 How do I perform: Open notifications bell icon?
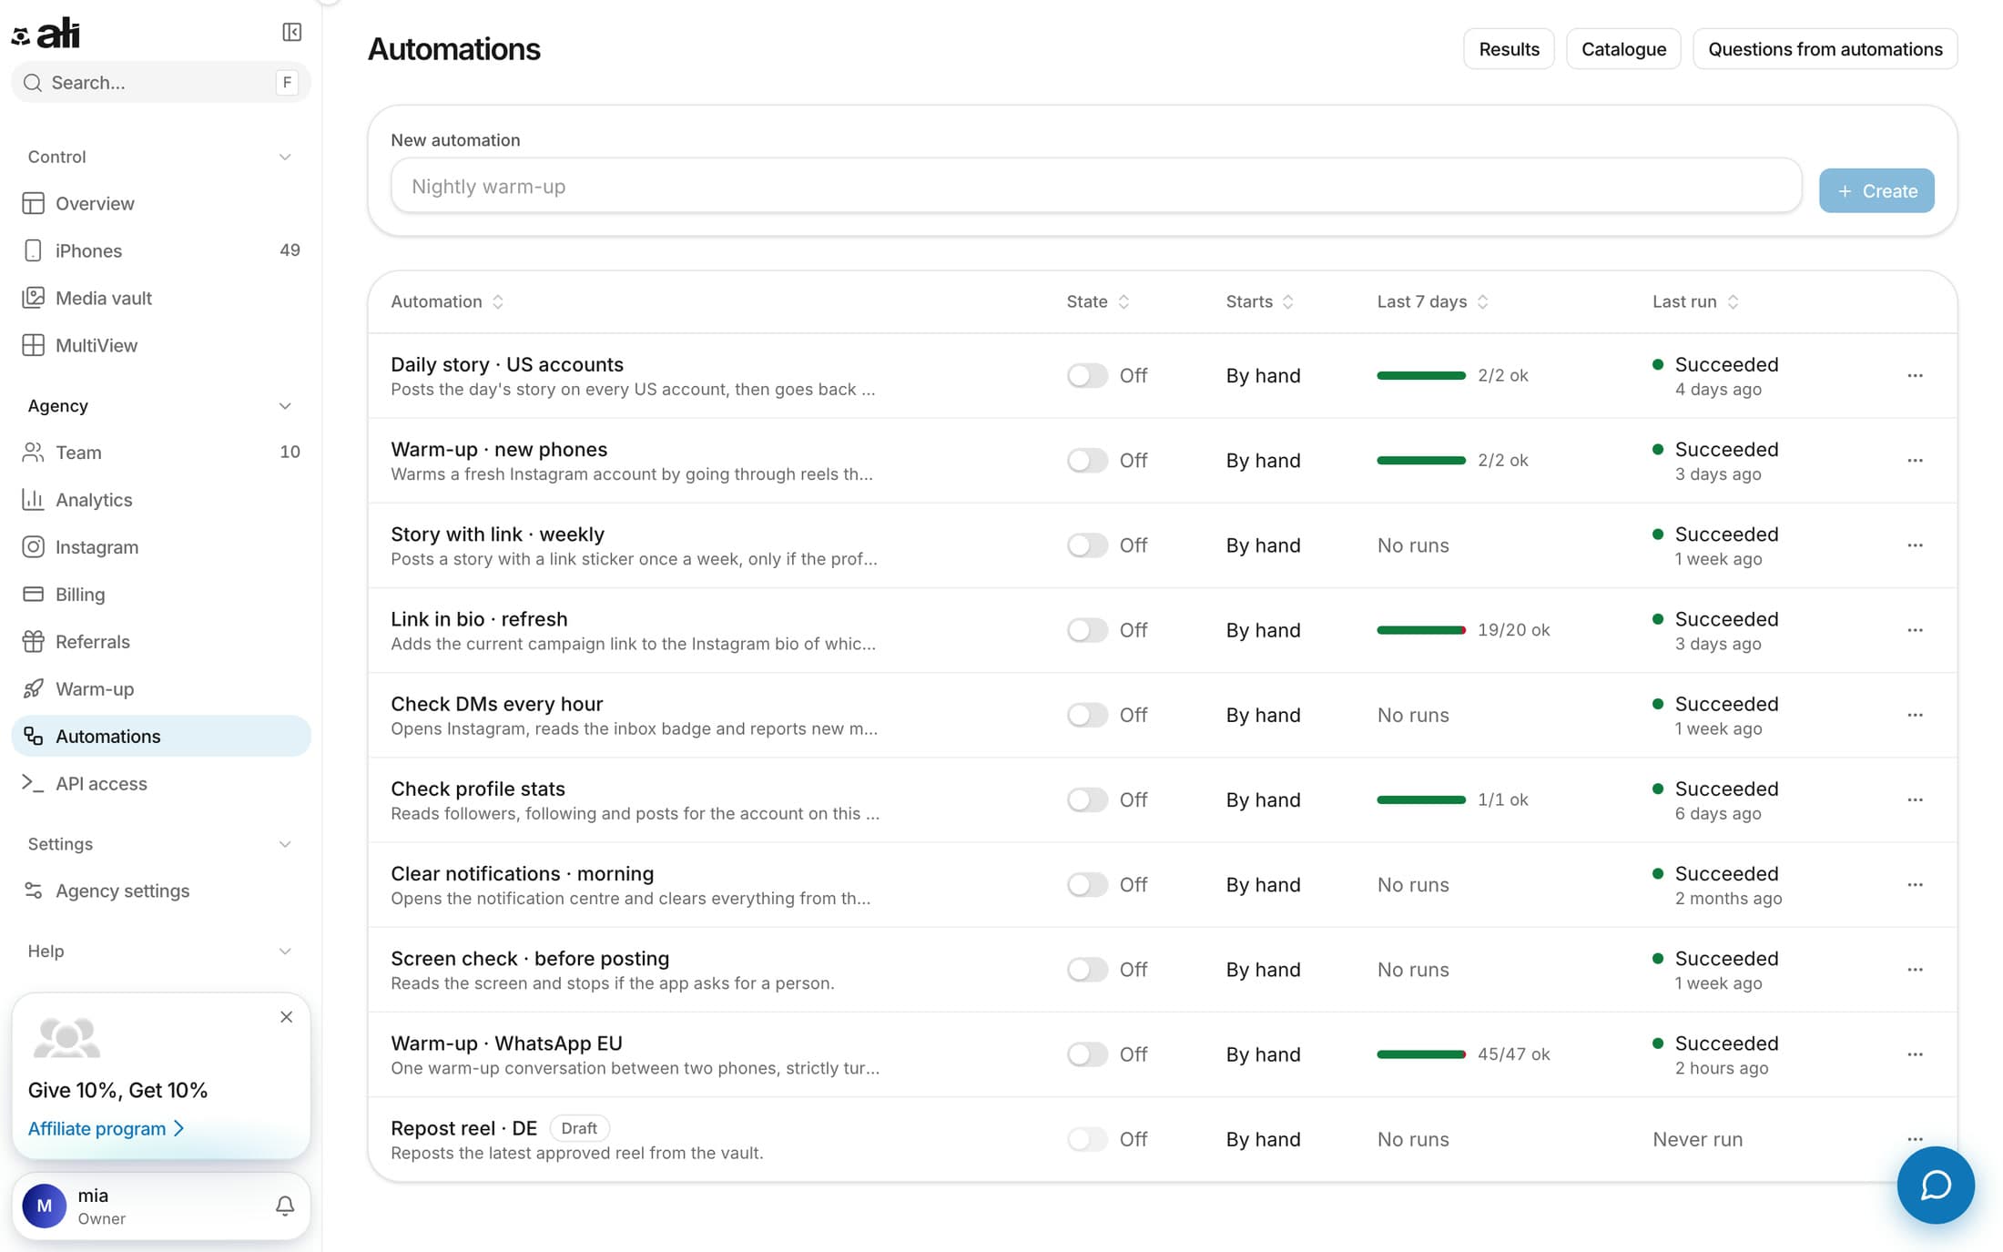(x=285, y=1206)
